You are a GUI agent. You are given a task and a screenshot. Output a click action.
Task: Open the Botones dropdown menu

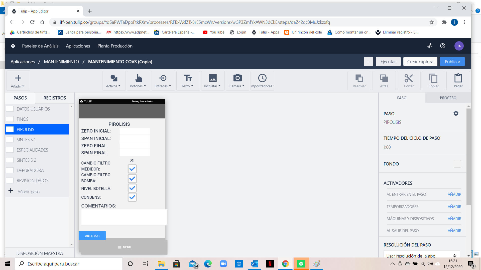click(x=138, y=80)
